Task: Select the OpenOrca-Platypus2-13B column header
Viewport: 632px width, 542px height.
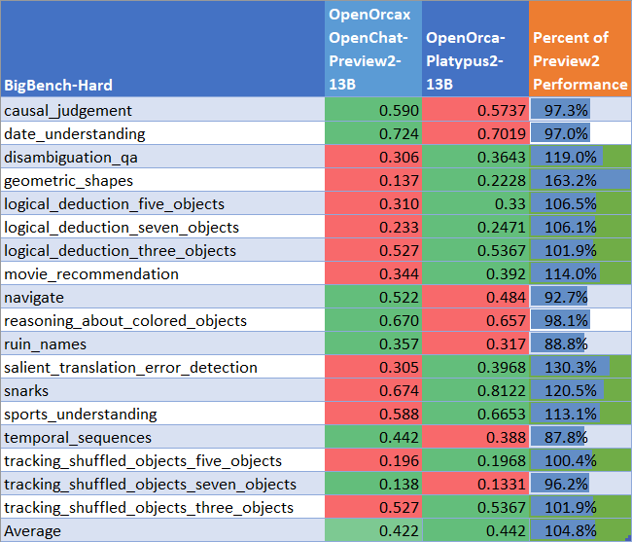Action: click(x=474, y=49)
